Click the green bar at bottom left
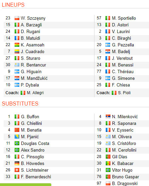The height and width of the screenshot is (186, 149). tap(26, 185)
